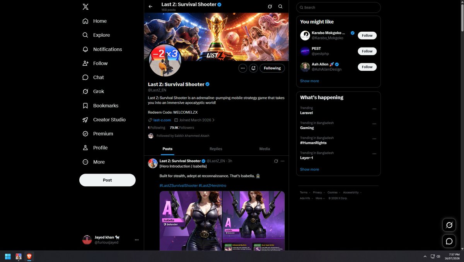Open the Isabella post three-dot menu
Screen dimensions: 464x262
[283, 161]
